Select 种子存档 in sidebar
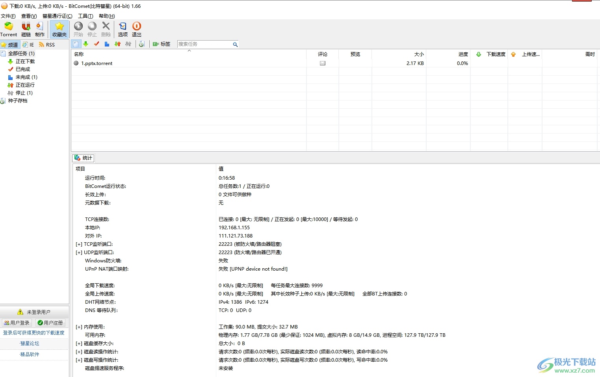 pos(18,101)
